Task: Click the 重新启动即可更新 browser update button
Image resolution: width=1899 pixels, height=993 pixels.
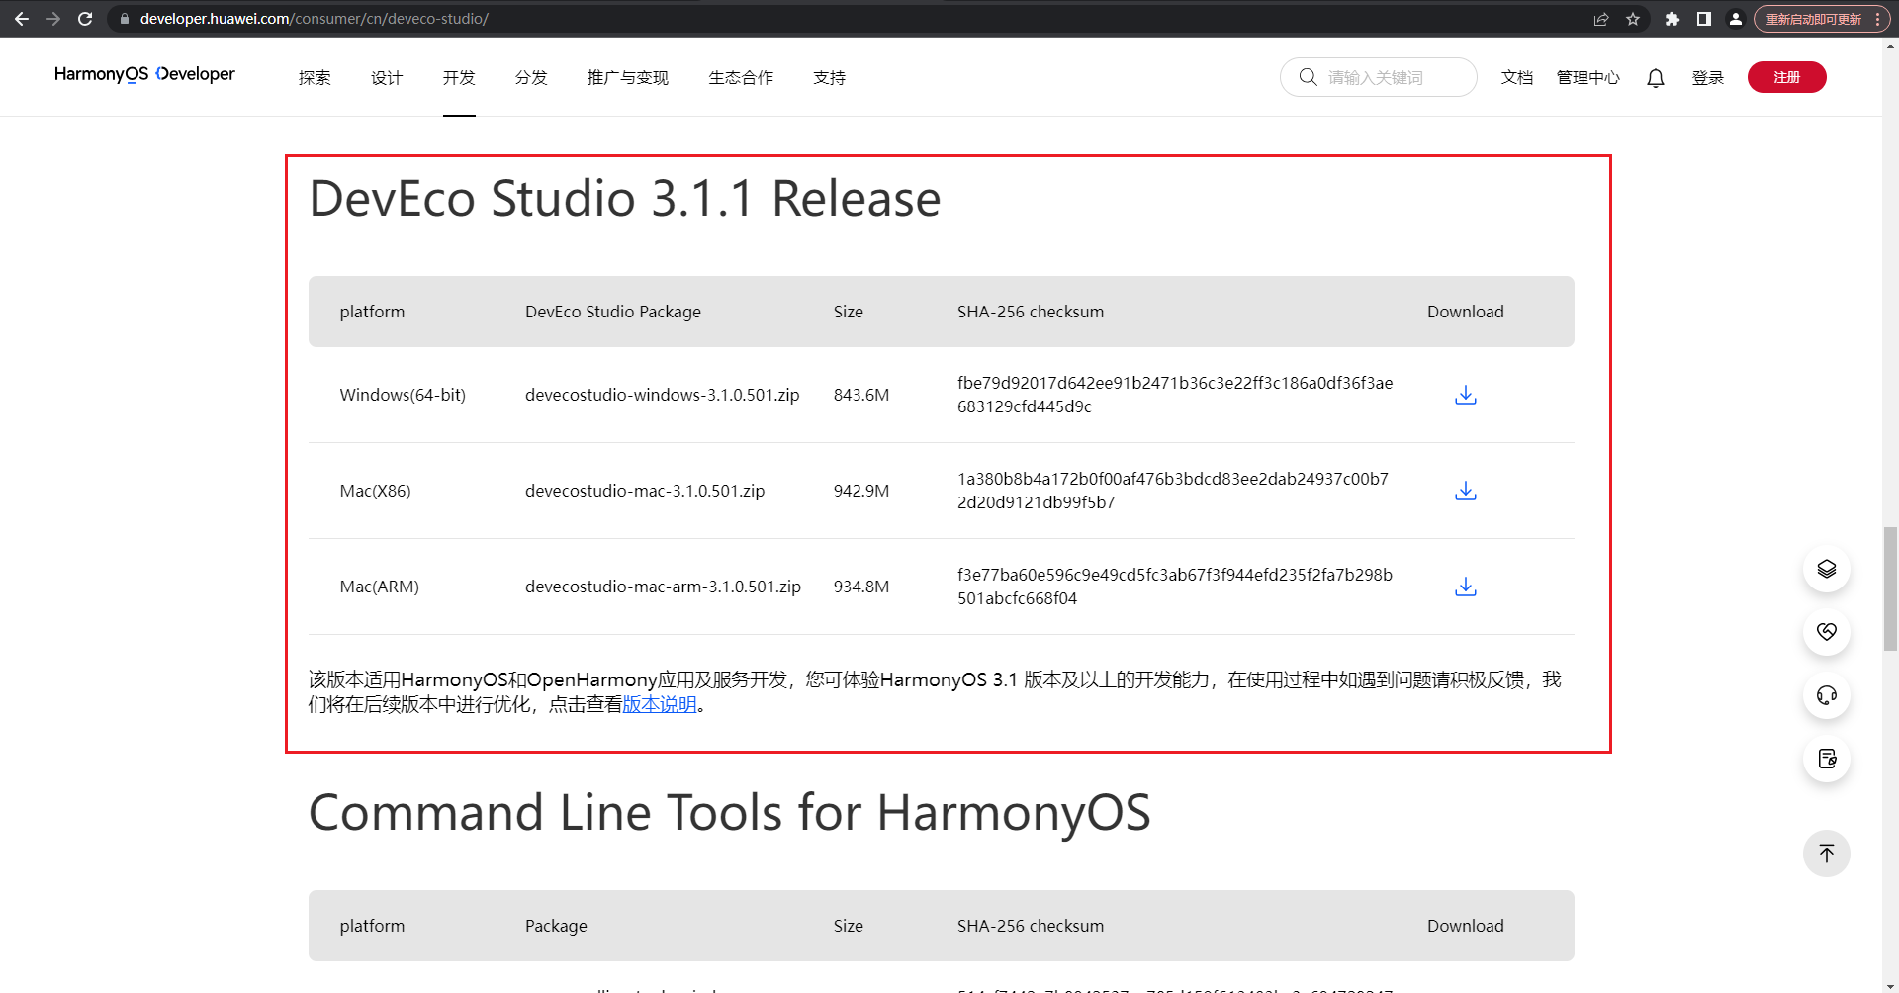Action: (x=1814, y=19)
